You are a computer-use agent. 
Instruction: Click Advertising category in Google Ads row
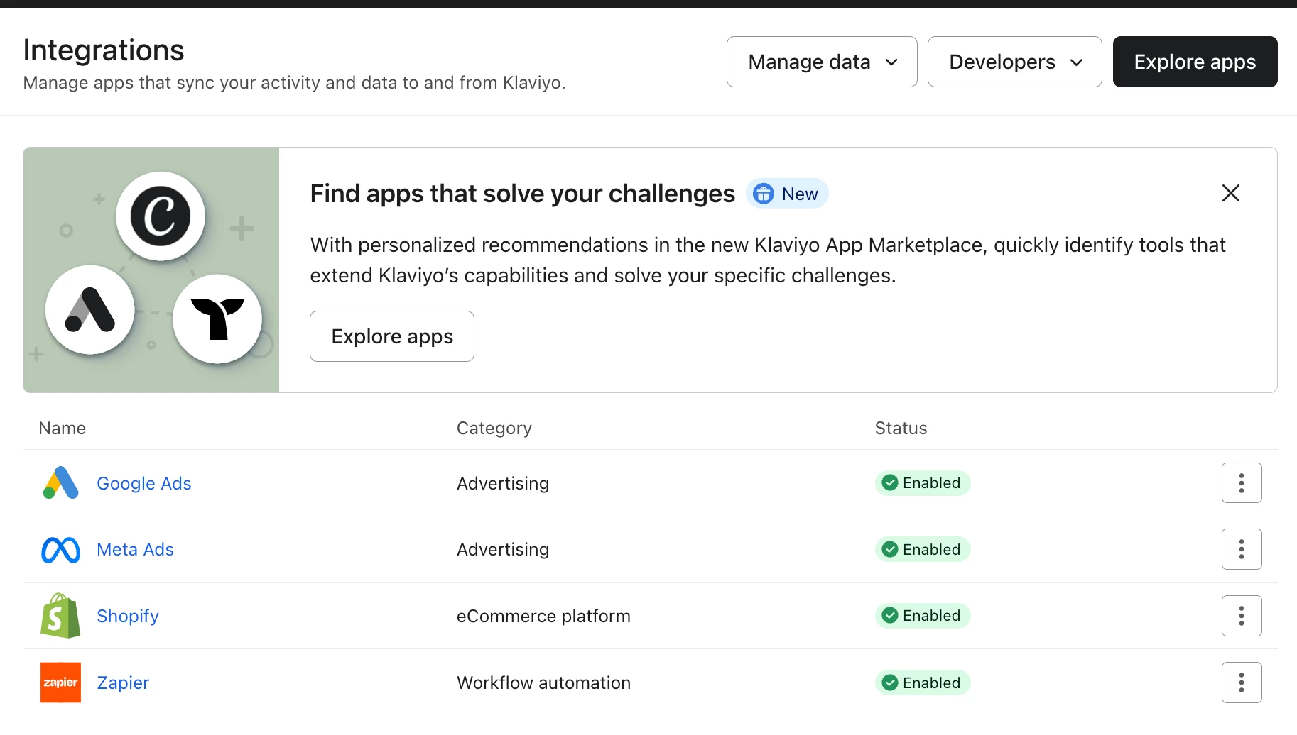pos(503,483)
